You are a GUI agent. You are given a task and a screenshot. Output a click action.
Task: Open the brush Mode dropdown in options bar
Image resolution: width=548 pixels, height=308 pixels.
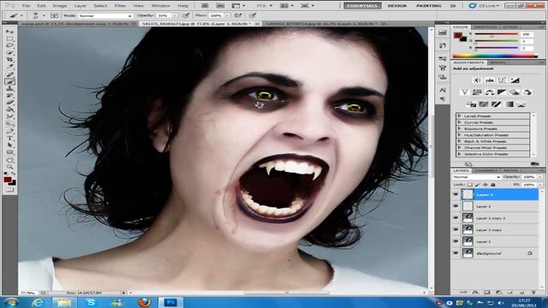(105, 16)
